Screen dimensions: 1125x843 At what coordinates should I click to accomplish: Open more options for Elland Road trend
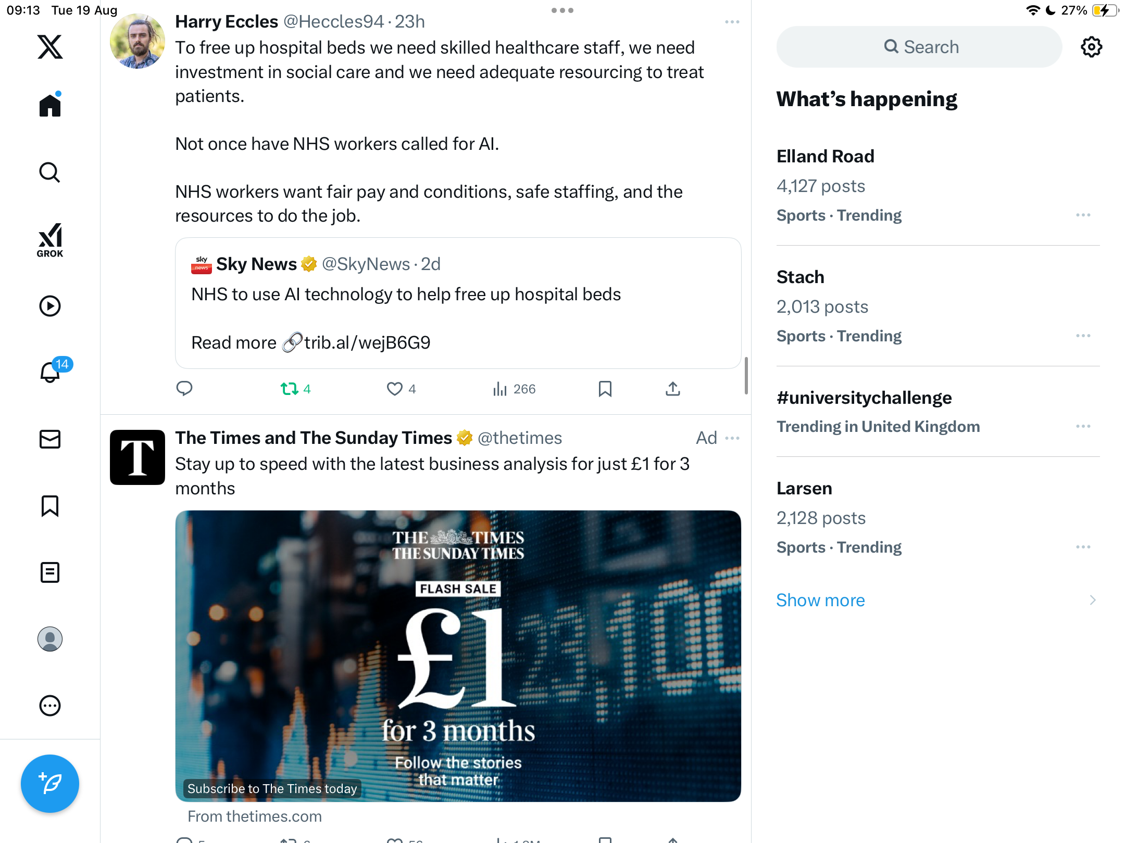point(1083,215)
